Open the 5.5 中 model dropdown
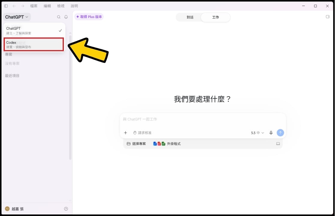Viewport: 335px width, 216px height. [257, 133]
